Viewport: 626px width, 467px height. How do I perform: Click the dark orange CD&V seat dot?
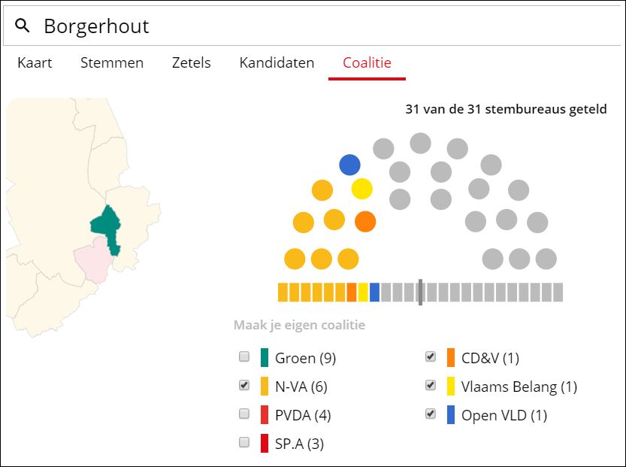(365, 222)
